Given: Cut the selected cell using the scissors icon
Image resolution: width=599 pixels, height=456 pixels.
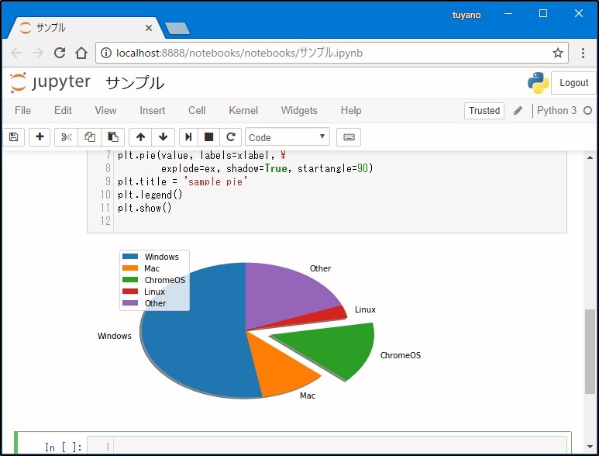Looking at the screenshot, I should [x=67, y=137].
